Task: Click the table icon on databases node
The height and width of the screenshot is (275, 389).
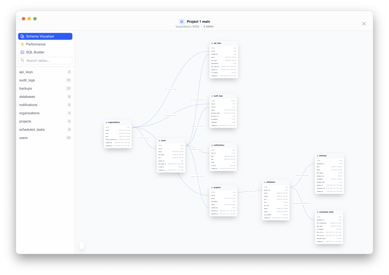Action: click(x=265, y=182)
